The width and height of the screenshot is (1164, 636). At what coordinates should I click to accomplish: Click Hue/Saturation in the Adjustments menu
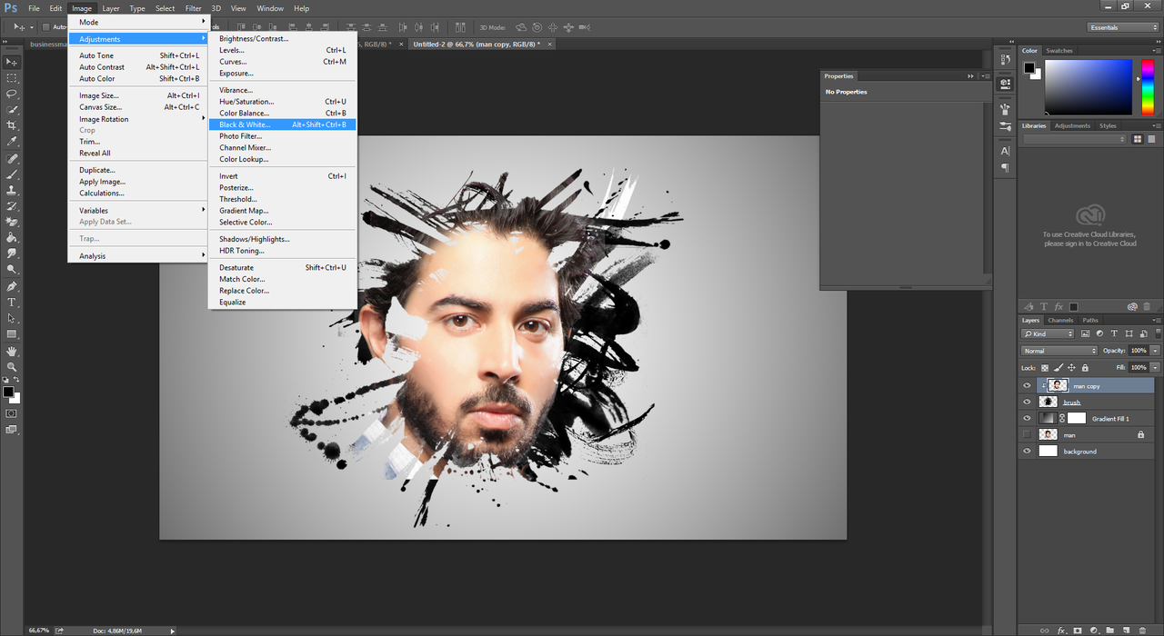pos(246,102)
